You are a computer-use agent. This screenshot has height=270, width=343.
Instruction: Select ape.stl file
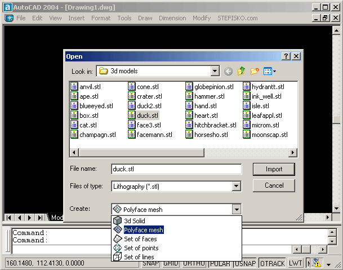pos(84,96)
